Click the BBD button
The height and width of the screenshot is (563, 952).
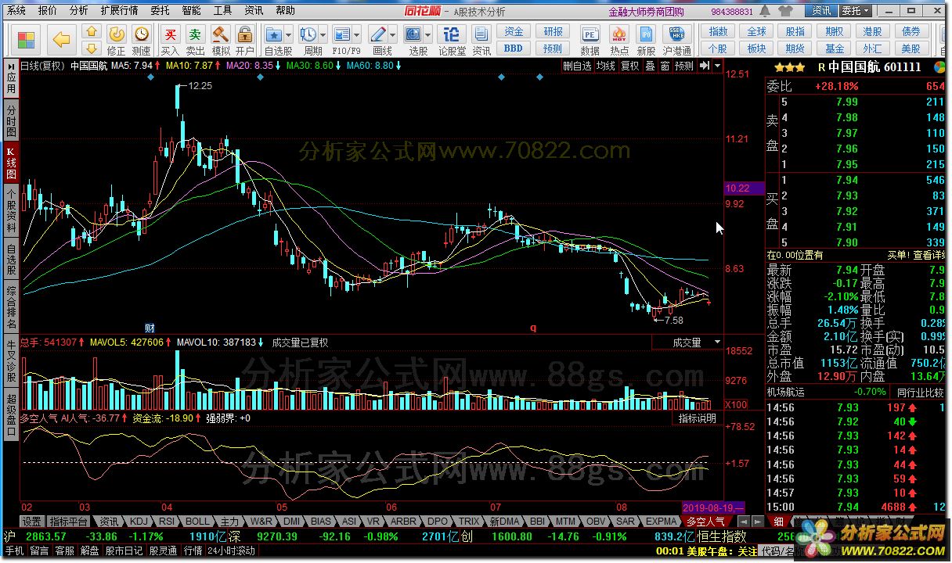pos(514,48)
